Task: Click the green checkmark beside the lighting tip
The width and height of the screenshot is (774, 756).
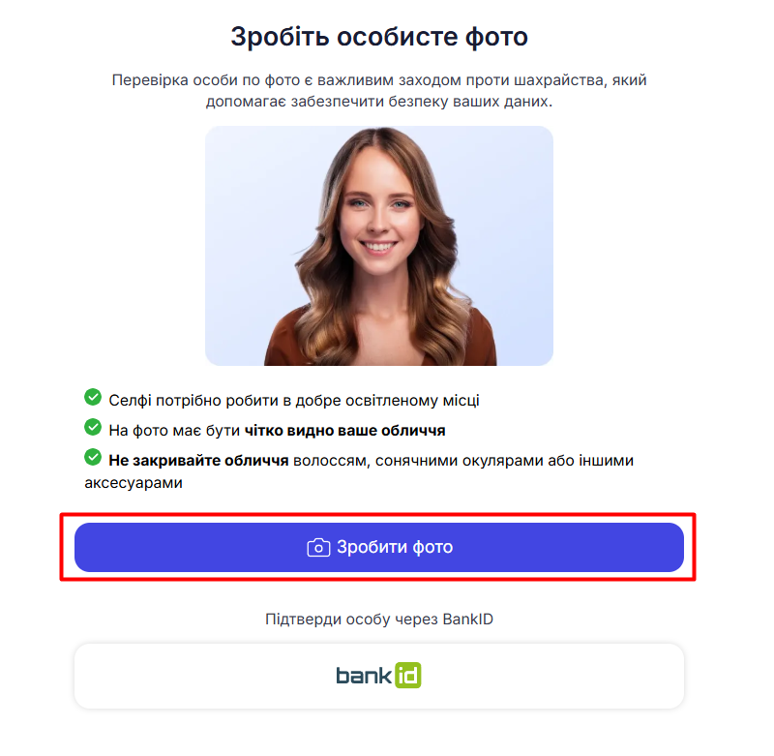Action: pos(93,397)
